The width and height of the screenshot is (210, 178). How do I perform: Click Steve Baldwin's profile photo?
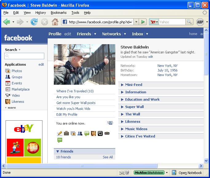[85, 64]
